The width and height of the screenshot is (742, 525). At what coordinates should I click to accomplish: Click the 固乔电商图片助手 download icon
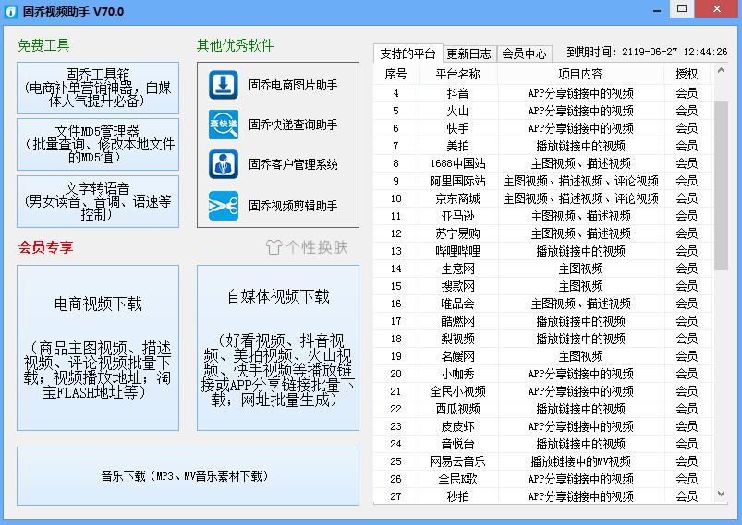pos(224,85)
